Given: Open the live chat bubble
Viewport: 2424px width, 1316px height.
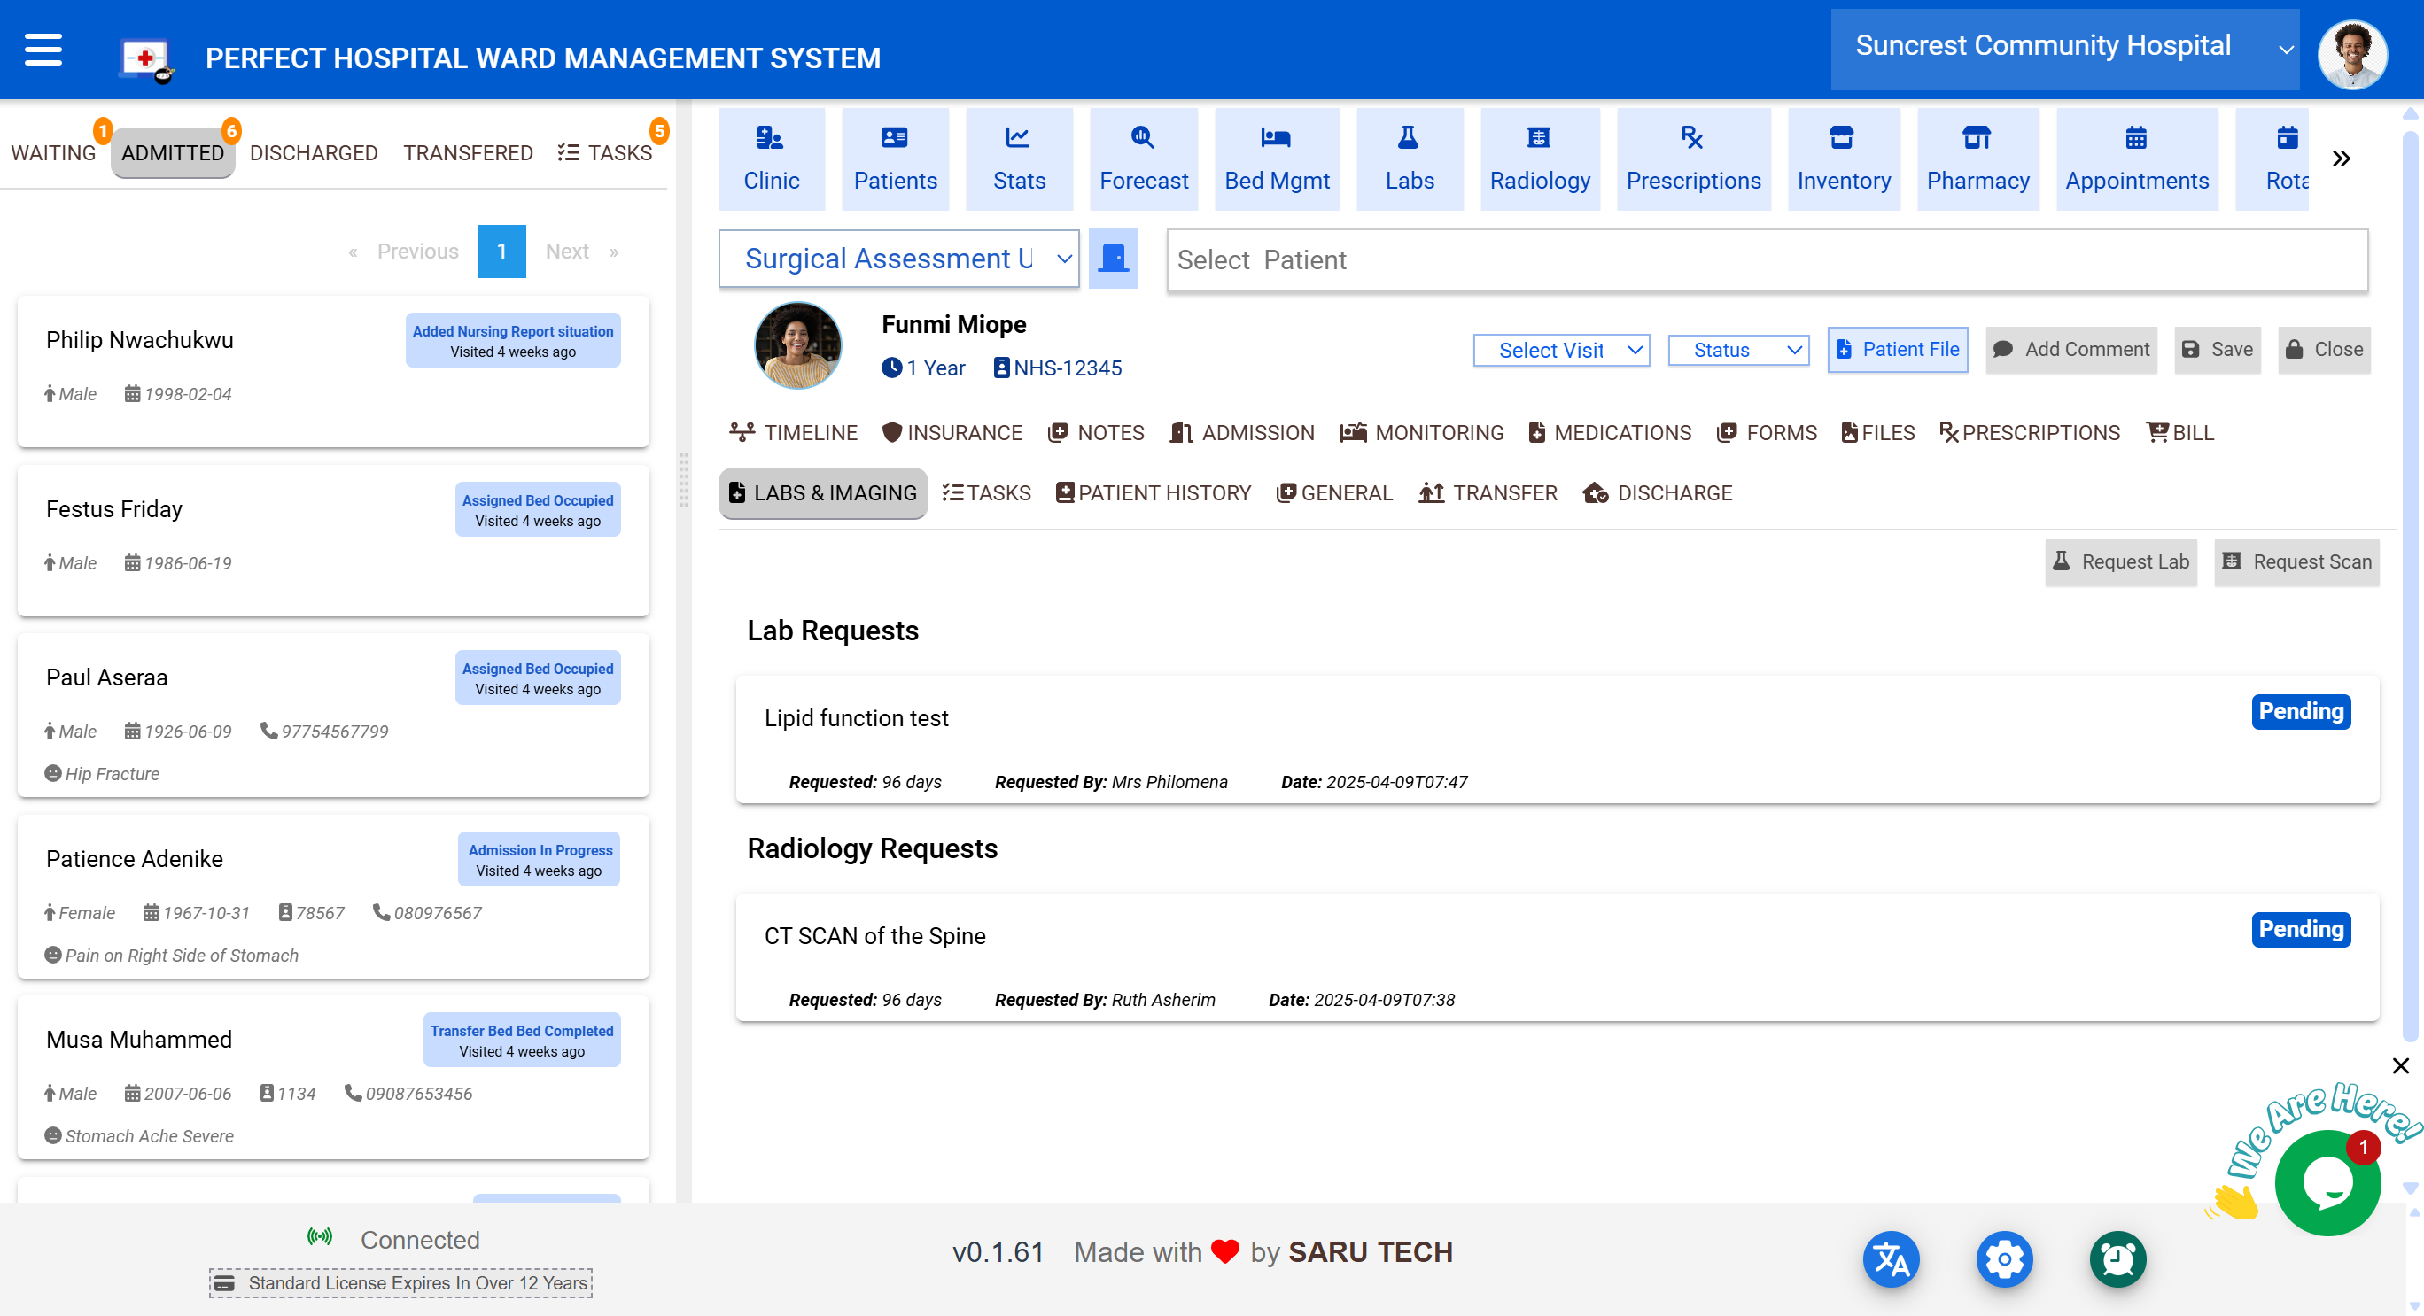Looking at the screenshot, I should click(2327, 1182).
